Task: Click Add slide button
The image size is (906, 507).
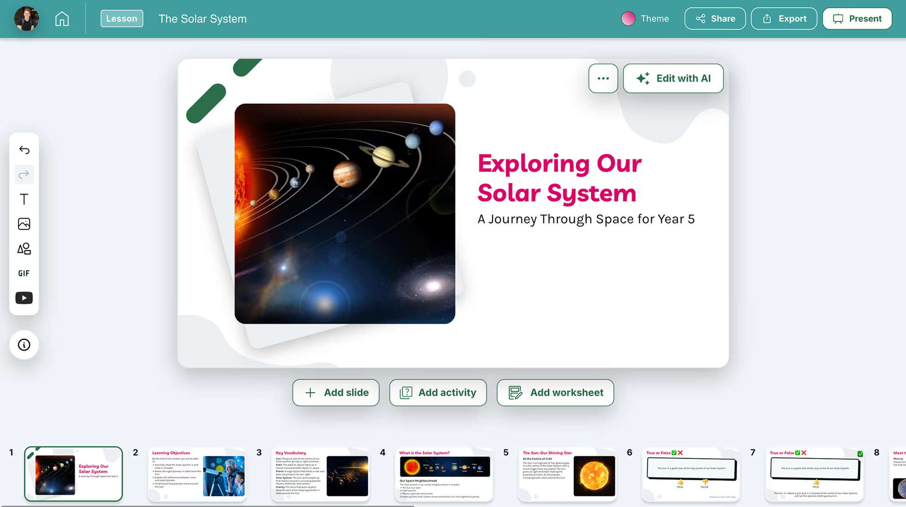Action: click(336, 393)
